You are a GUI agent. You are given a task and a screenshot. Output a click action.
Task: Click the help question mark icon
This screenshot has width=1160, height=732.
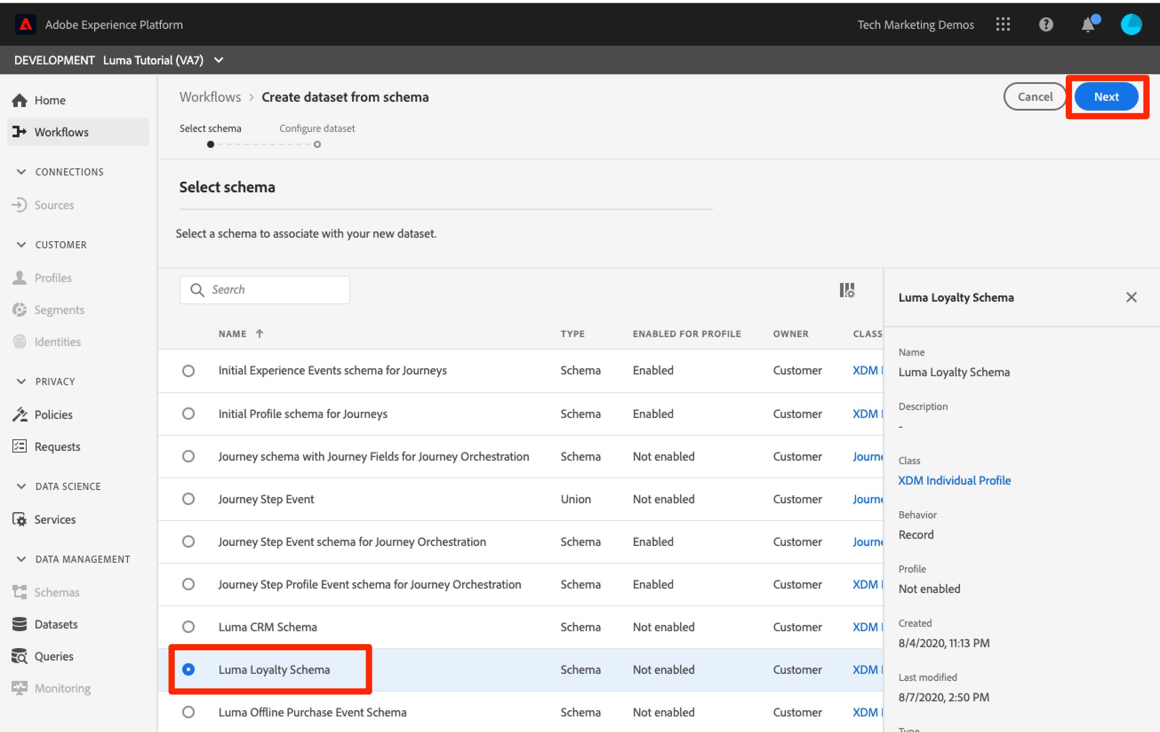coord(1045,24)
